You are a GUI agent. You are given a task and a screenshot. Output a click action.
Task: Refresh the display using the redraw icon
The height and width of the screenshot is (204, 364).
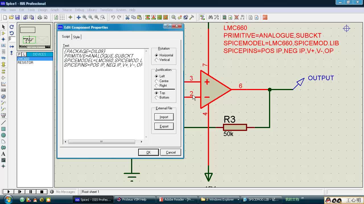click(x=56, y=17)
